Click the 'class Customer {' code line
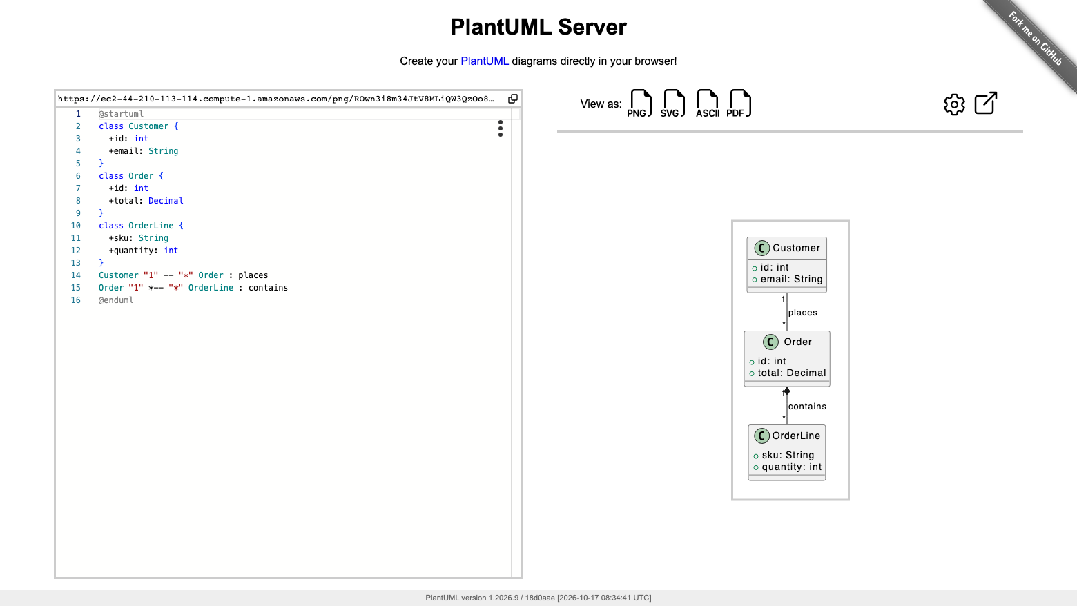 coord(138,126)
